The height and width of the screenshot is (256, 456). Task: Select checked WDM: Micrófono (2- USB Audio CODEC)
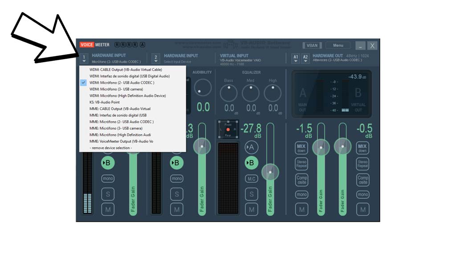click(133, 83)
